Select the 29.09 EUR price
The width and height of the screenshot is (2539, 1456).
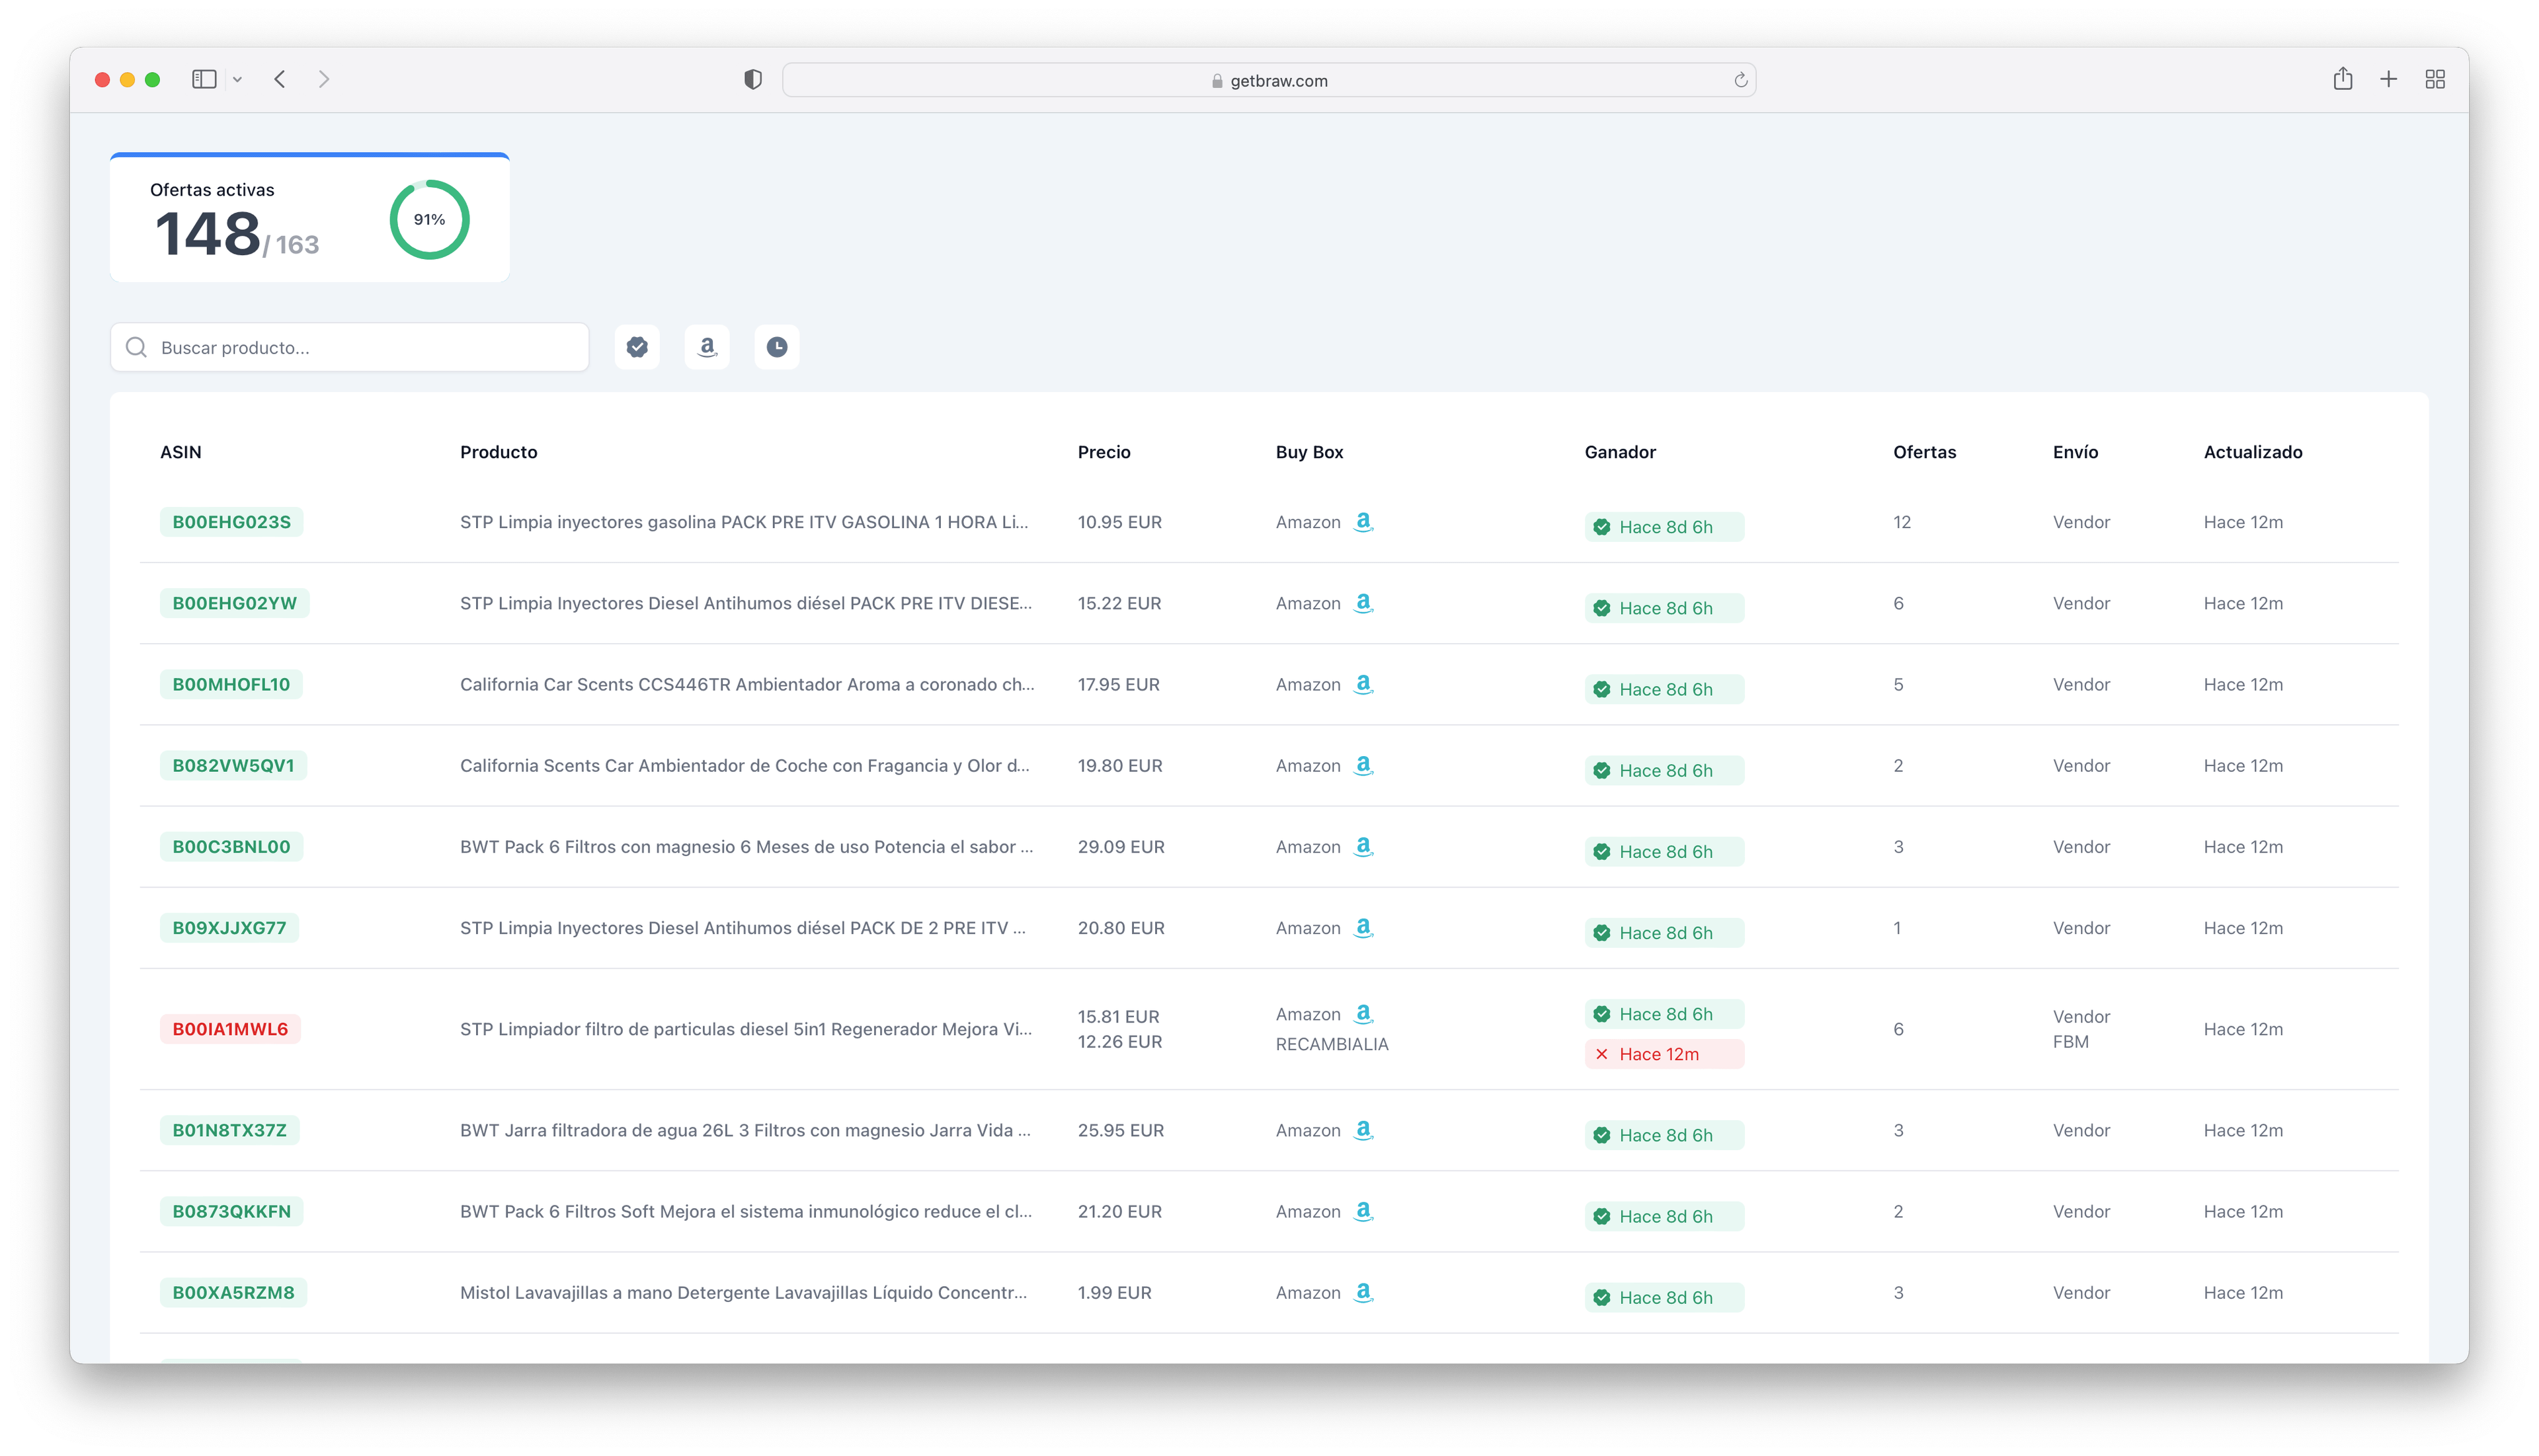1121,846
